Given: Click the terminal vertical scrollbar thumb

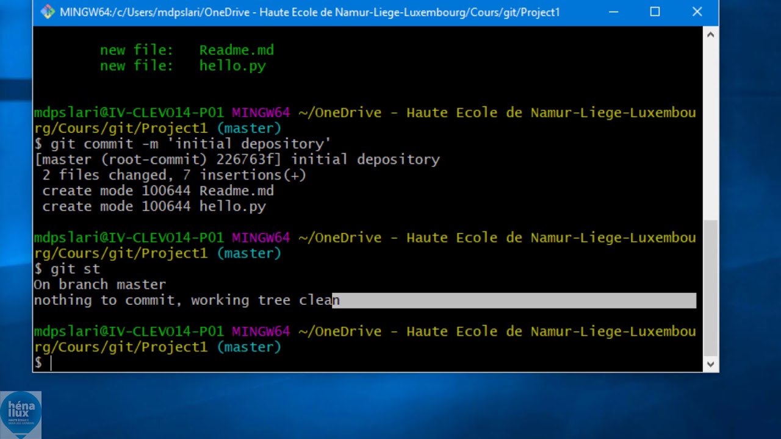Looking at the screenshot, I should pos(710,288).
